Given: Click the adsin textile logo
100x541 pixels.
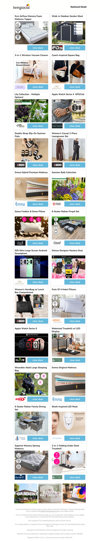Looking at the screenshot, I should point(57,321).
